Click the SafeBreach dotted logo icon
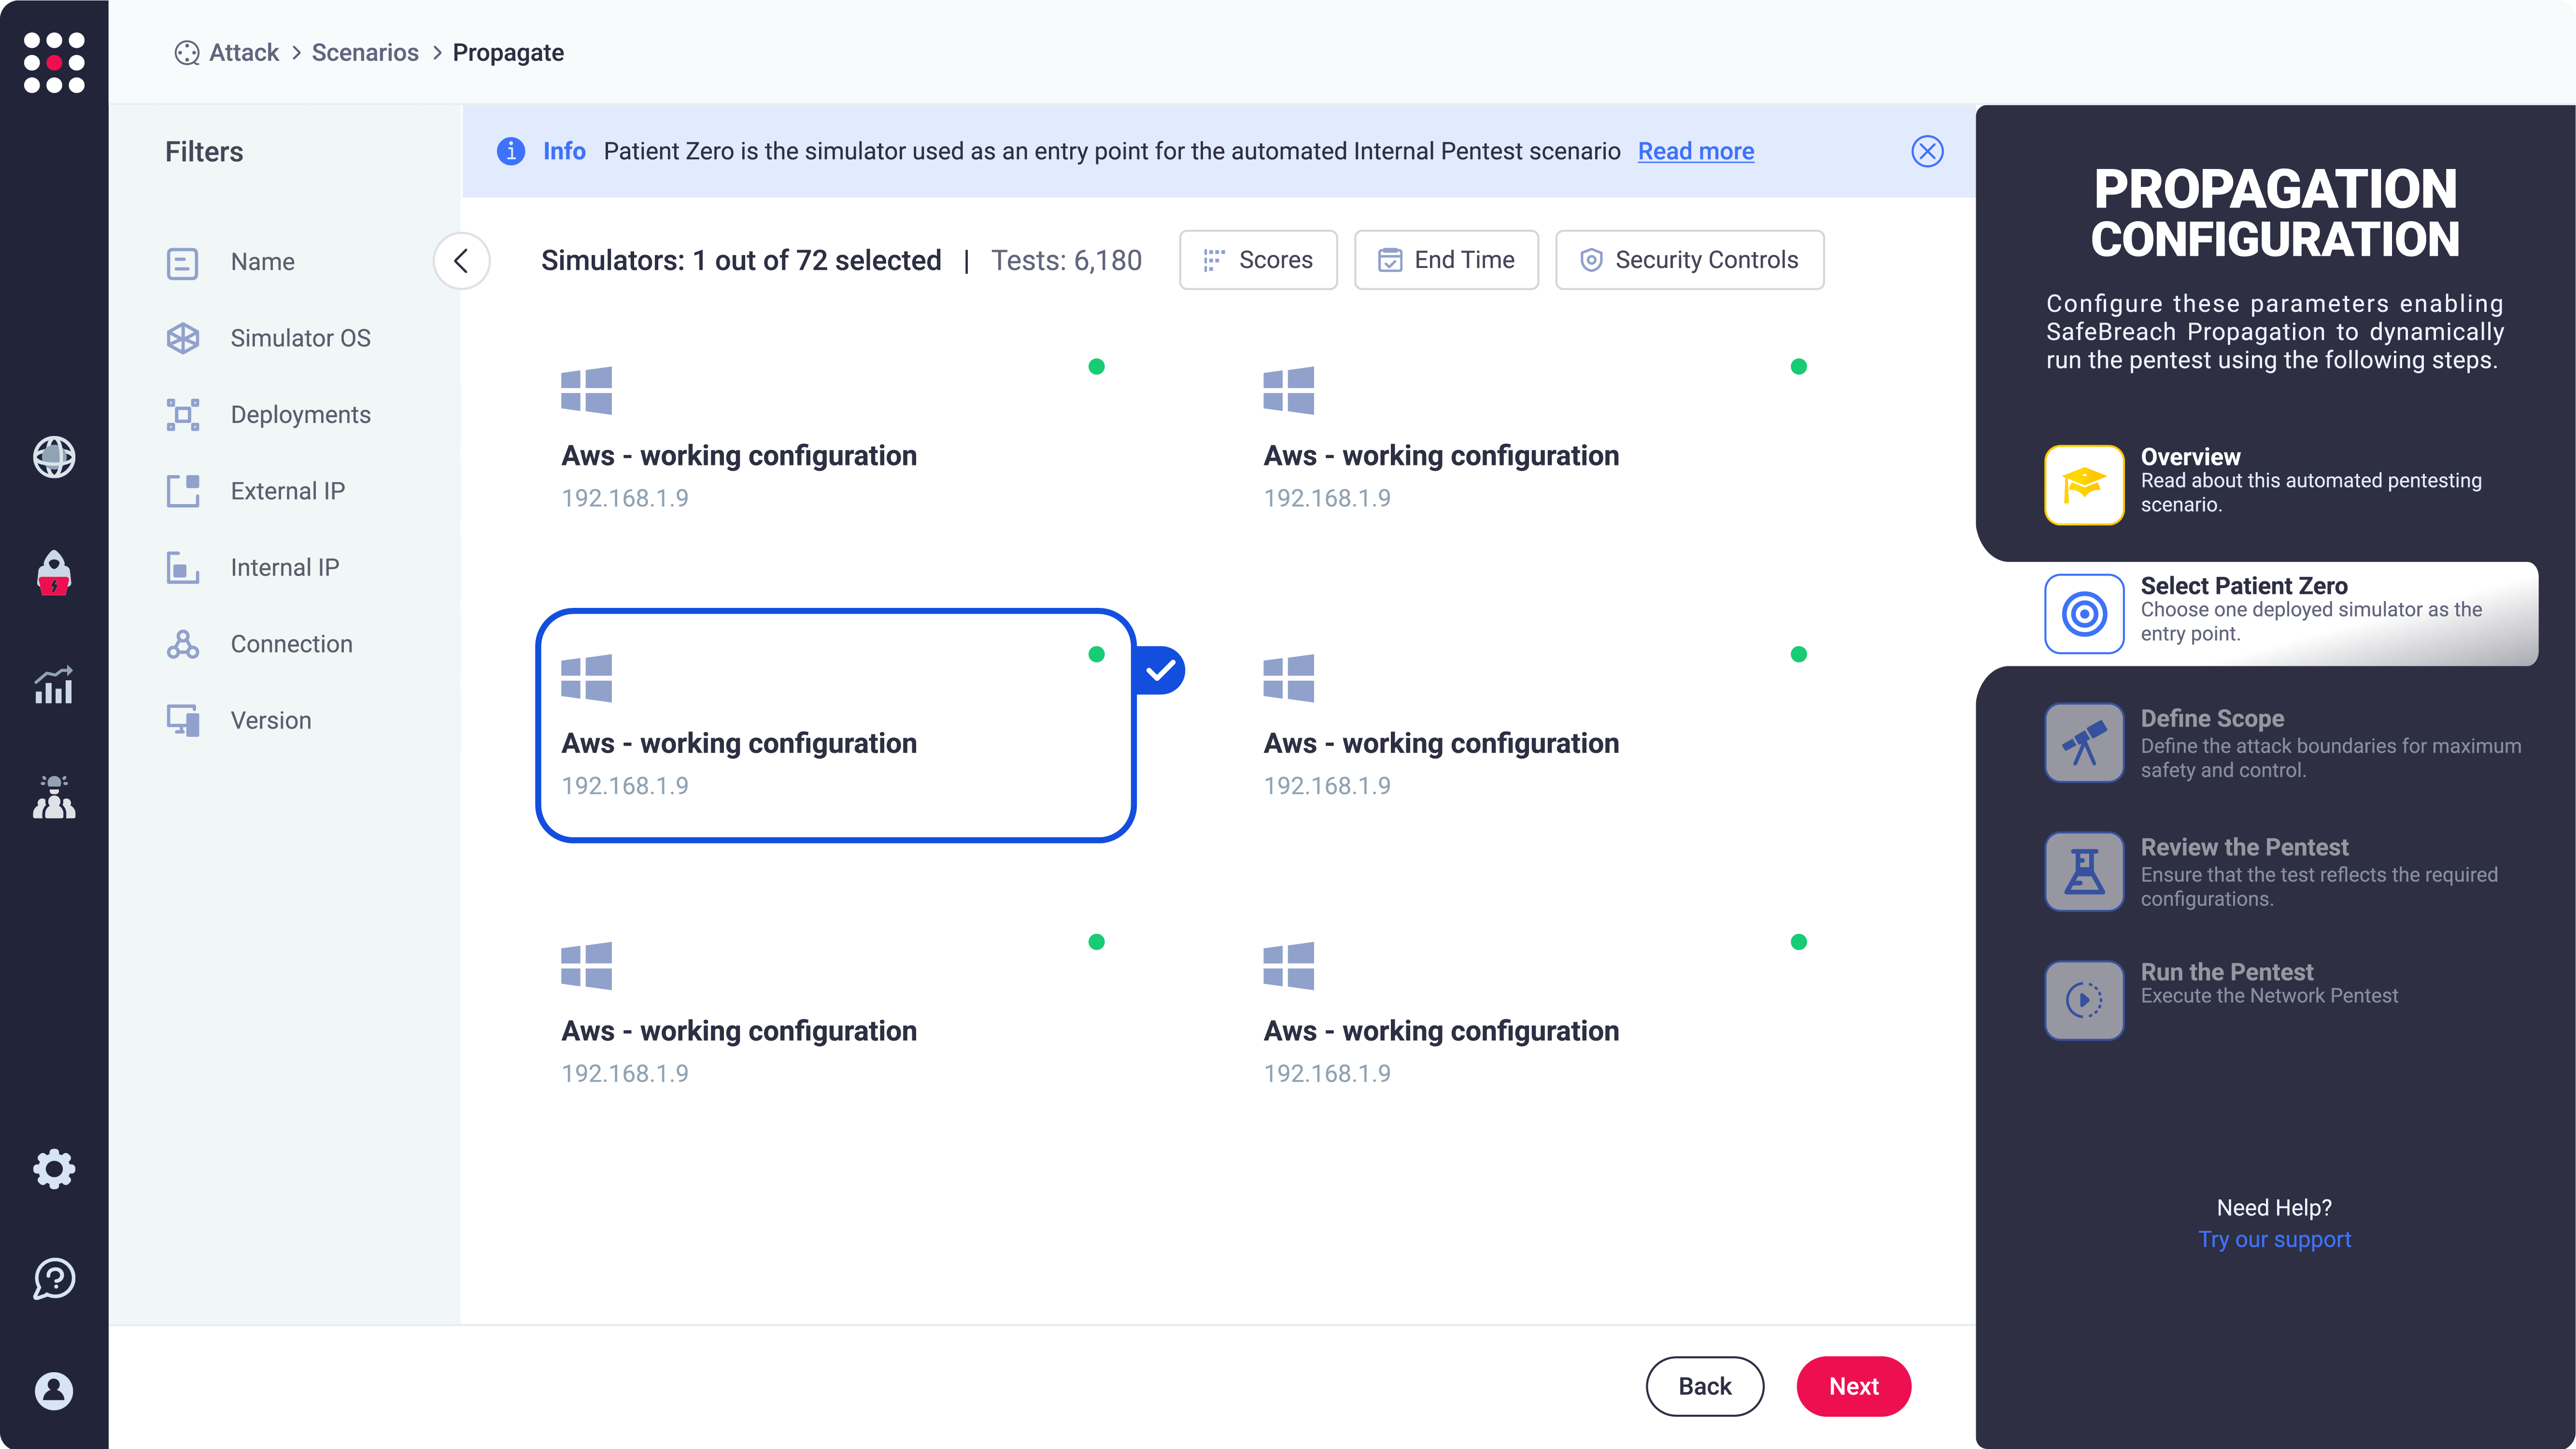This screenshot has width=2576, height=1449. [54, 62]
